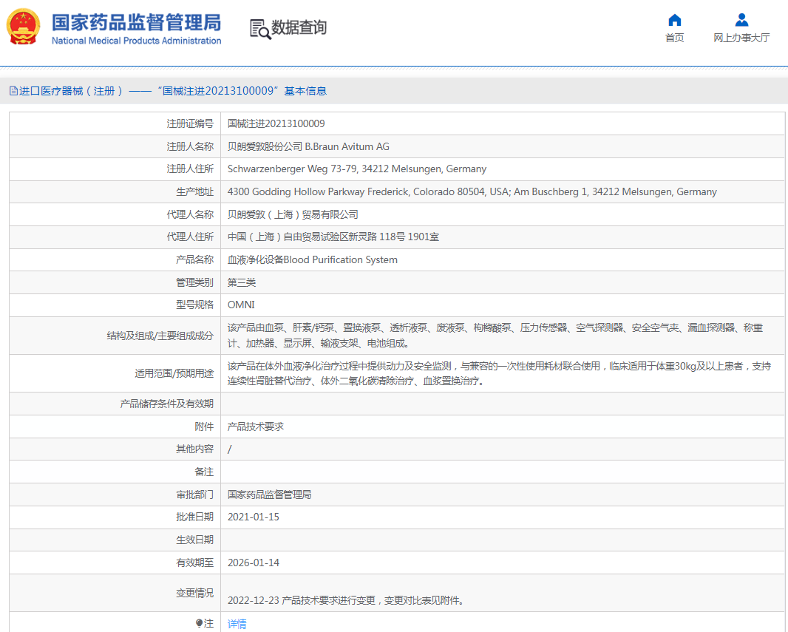Click the user icon above 网上办事大厅

point(741,20)
